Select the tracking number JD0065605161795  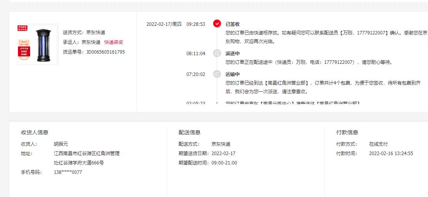pyautogui.click(x=105, y=52)
